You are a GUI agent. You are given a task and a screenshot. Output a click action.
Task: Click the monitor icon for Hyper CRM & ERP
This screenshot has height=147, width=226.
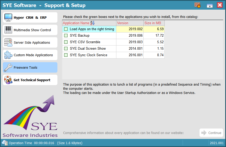tap(8, 17)
